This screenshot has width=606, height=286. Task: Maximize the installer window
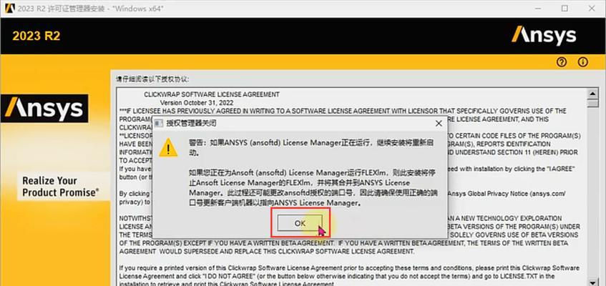tap(565, 8)
